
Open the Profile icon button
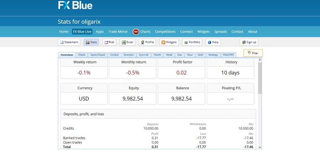(x=147, y=42)
